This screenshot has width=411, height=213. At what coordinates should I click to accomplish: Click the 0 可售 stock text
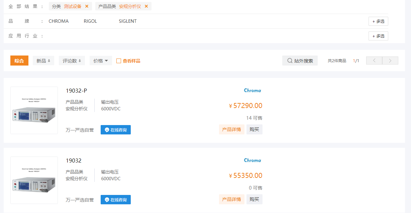[x=255, y=188]
